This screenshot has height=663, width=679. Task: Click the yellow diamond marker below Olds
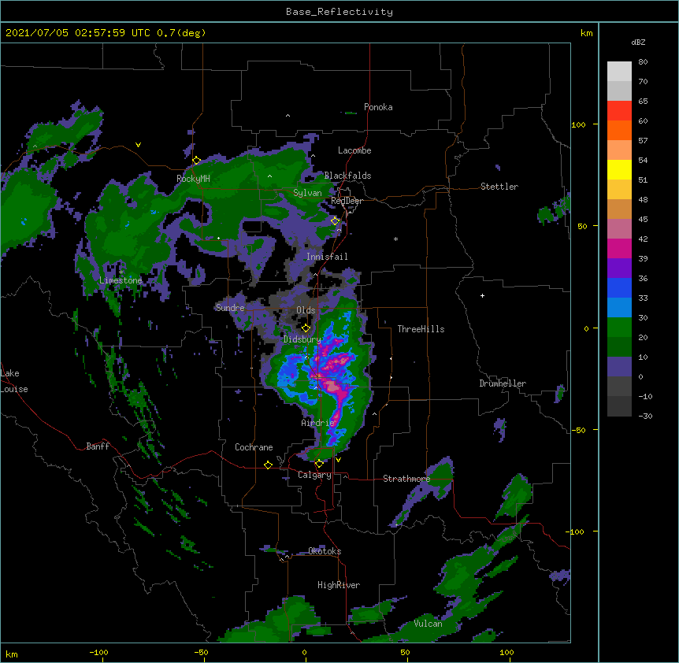coord(306,328)
